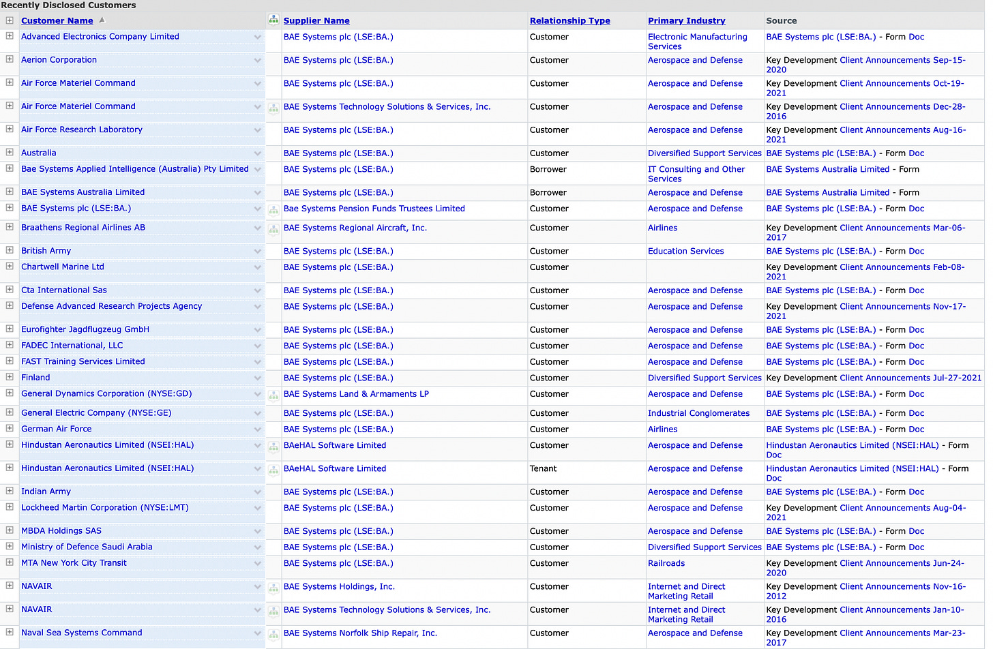Click the hierarchy icon in the Supplier Name header

pos(273,20)
